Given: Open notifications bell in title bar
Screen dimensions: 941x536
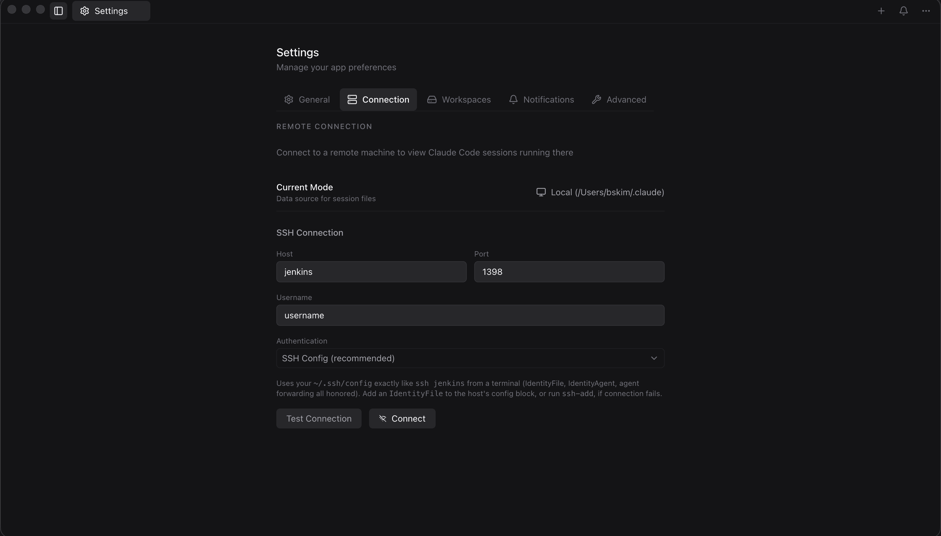Looking at the screenshot, I should click(x=903, y=11).
